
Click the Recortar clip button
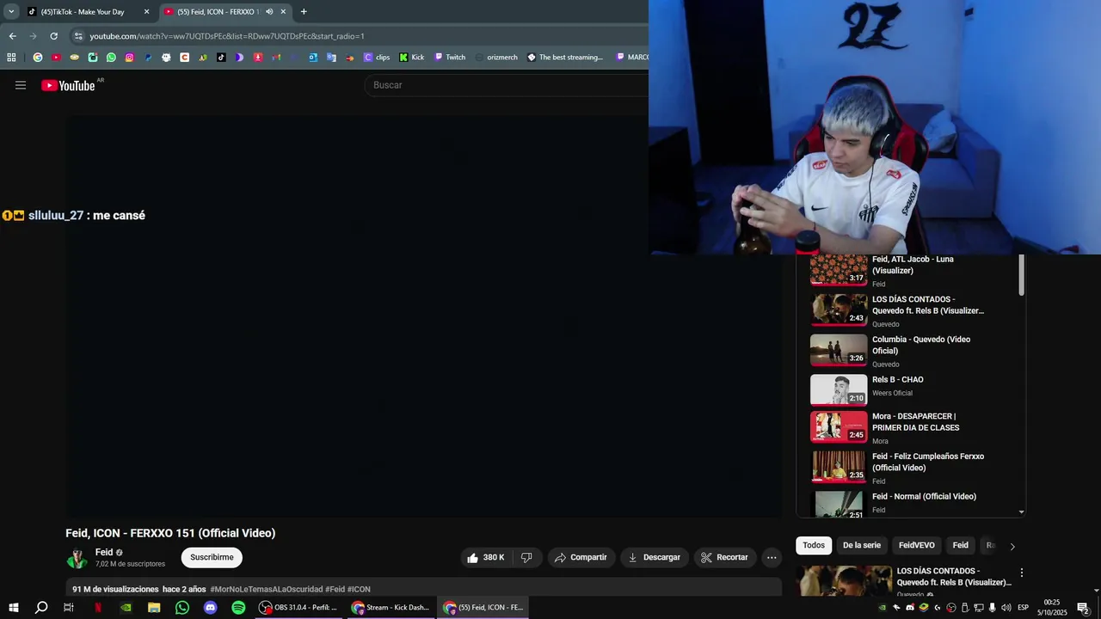click(x=724, y=557)
